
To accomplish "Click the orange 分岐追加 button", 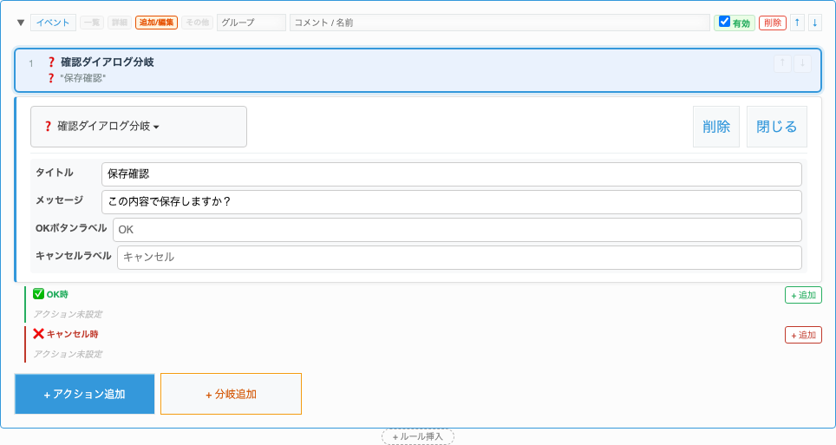I will point(231,394).
